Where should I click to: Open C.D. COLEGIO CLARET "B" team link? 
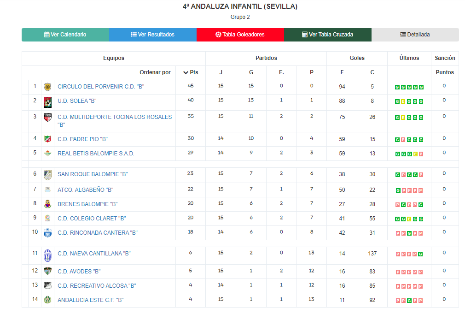92,219
